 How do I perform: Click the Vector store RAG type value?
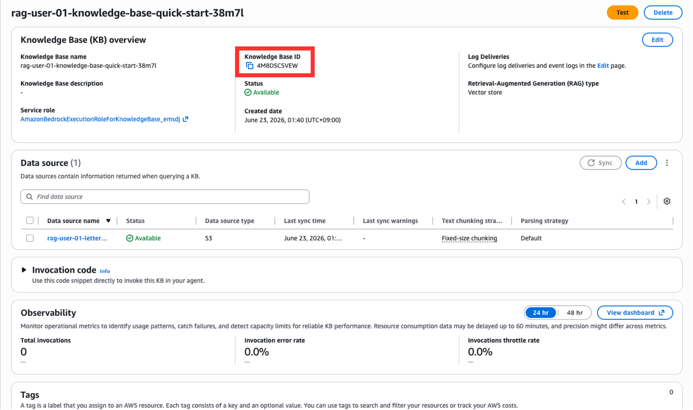coord(485,93)
